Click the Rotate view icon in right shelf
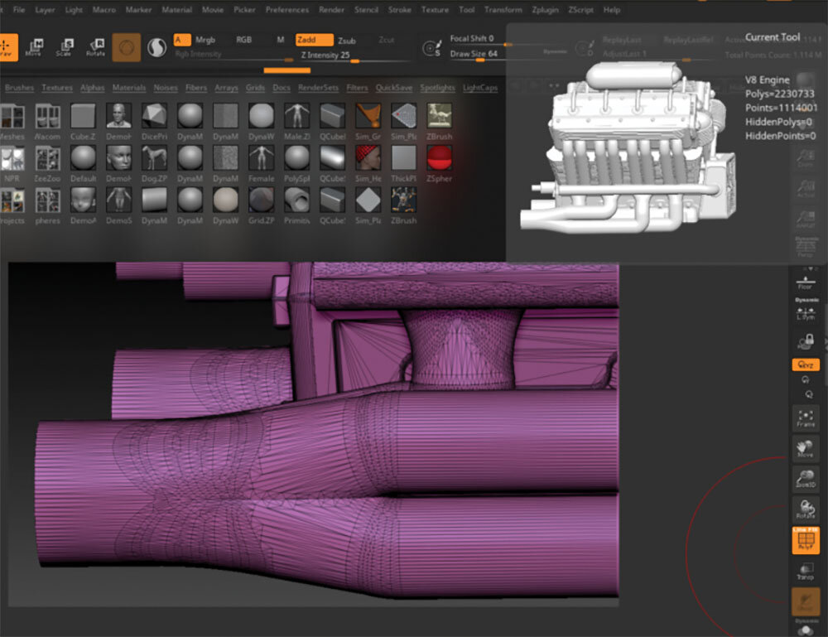 tap(806, 509)
